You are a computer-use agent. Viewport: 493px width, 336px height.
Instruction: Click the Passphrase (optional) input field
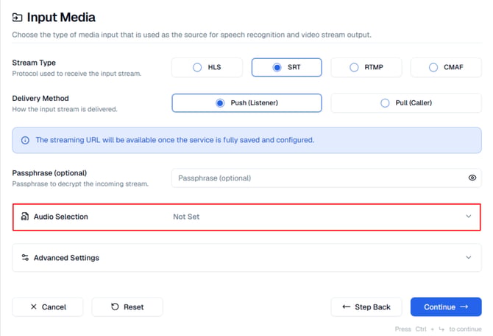point(327,178)
